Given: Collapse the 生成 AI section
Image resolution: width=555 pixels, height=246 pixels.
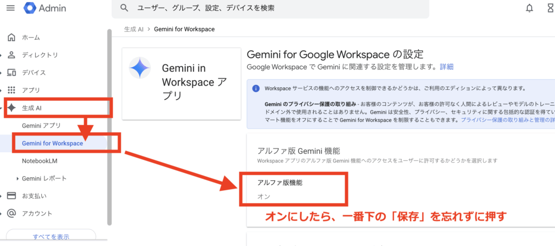Looking at the screenshot, I should (x=2, y=108).
